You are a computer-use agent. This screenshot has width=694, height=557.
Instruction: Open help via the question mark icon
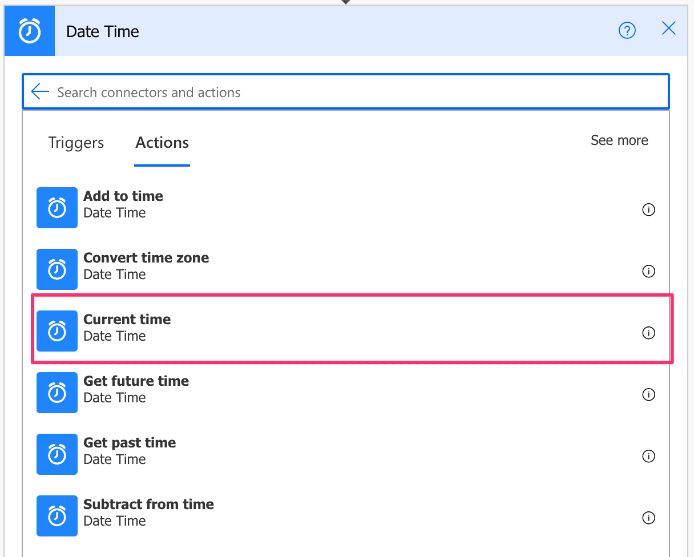[x=627, y=31]
